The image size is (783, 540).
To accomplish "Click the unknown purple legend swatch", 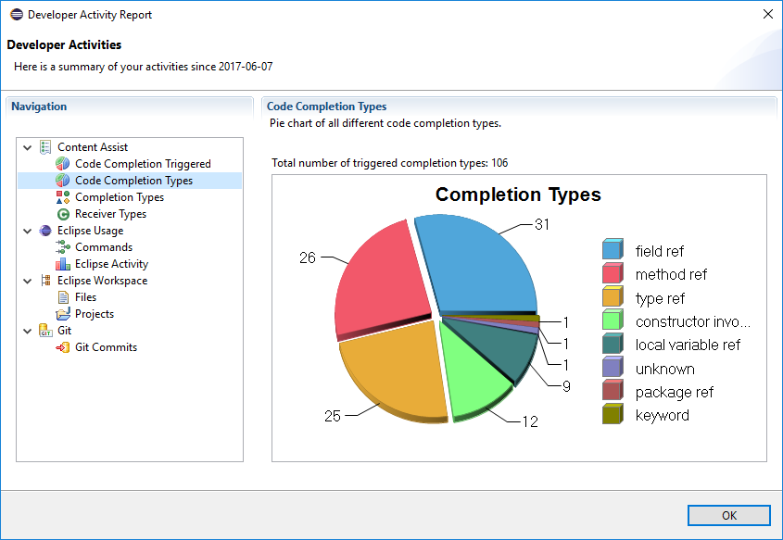I will coord(613,366).
